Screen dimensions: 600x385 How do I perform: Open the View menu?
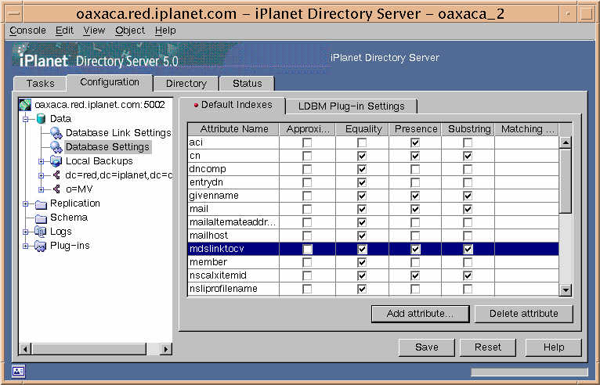(94, 31)
